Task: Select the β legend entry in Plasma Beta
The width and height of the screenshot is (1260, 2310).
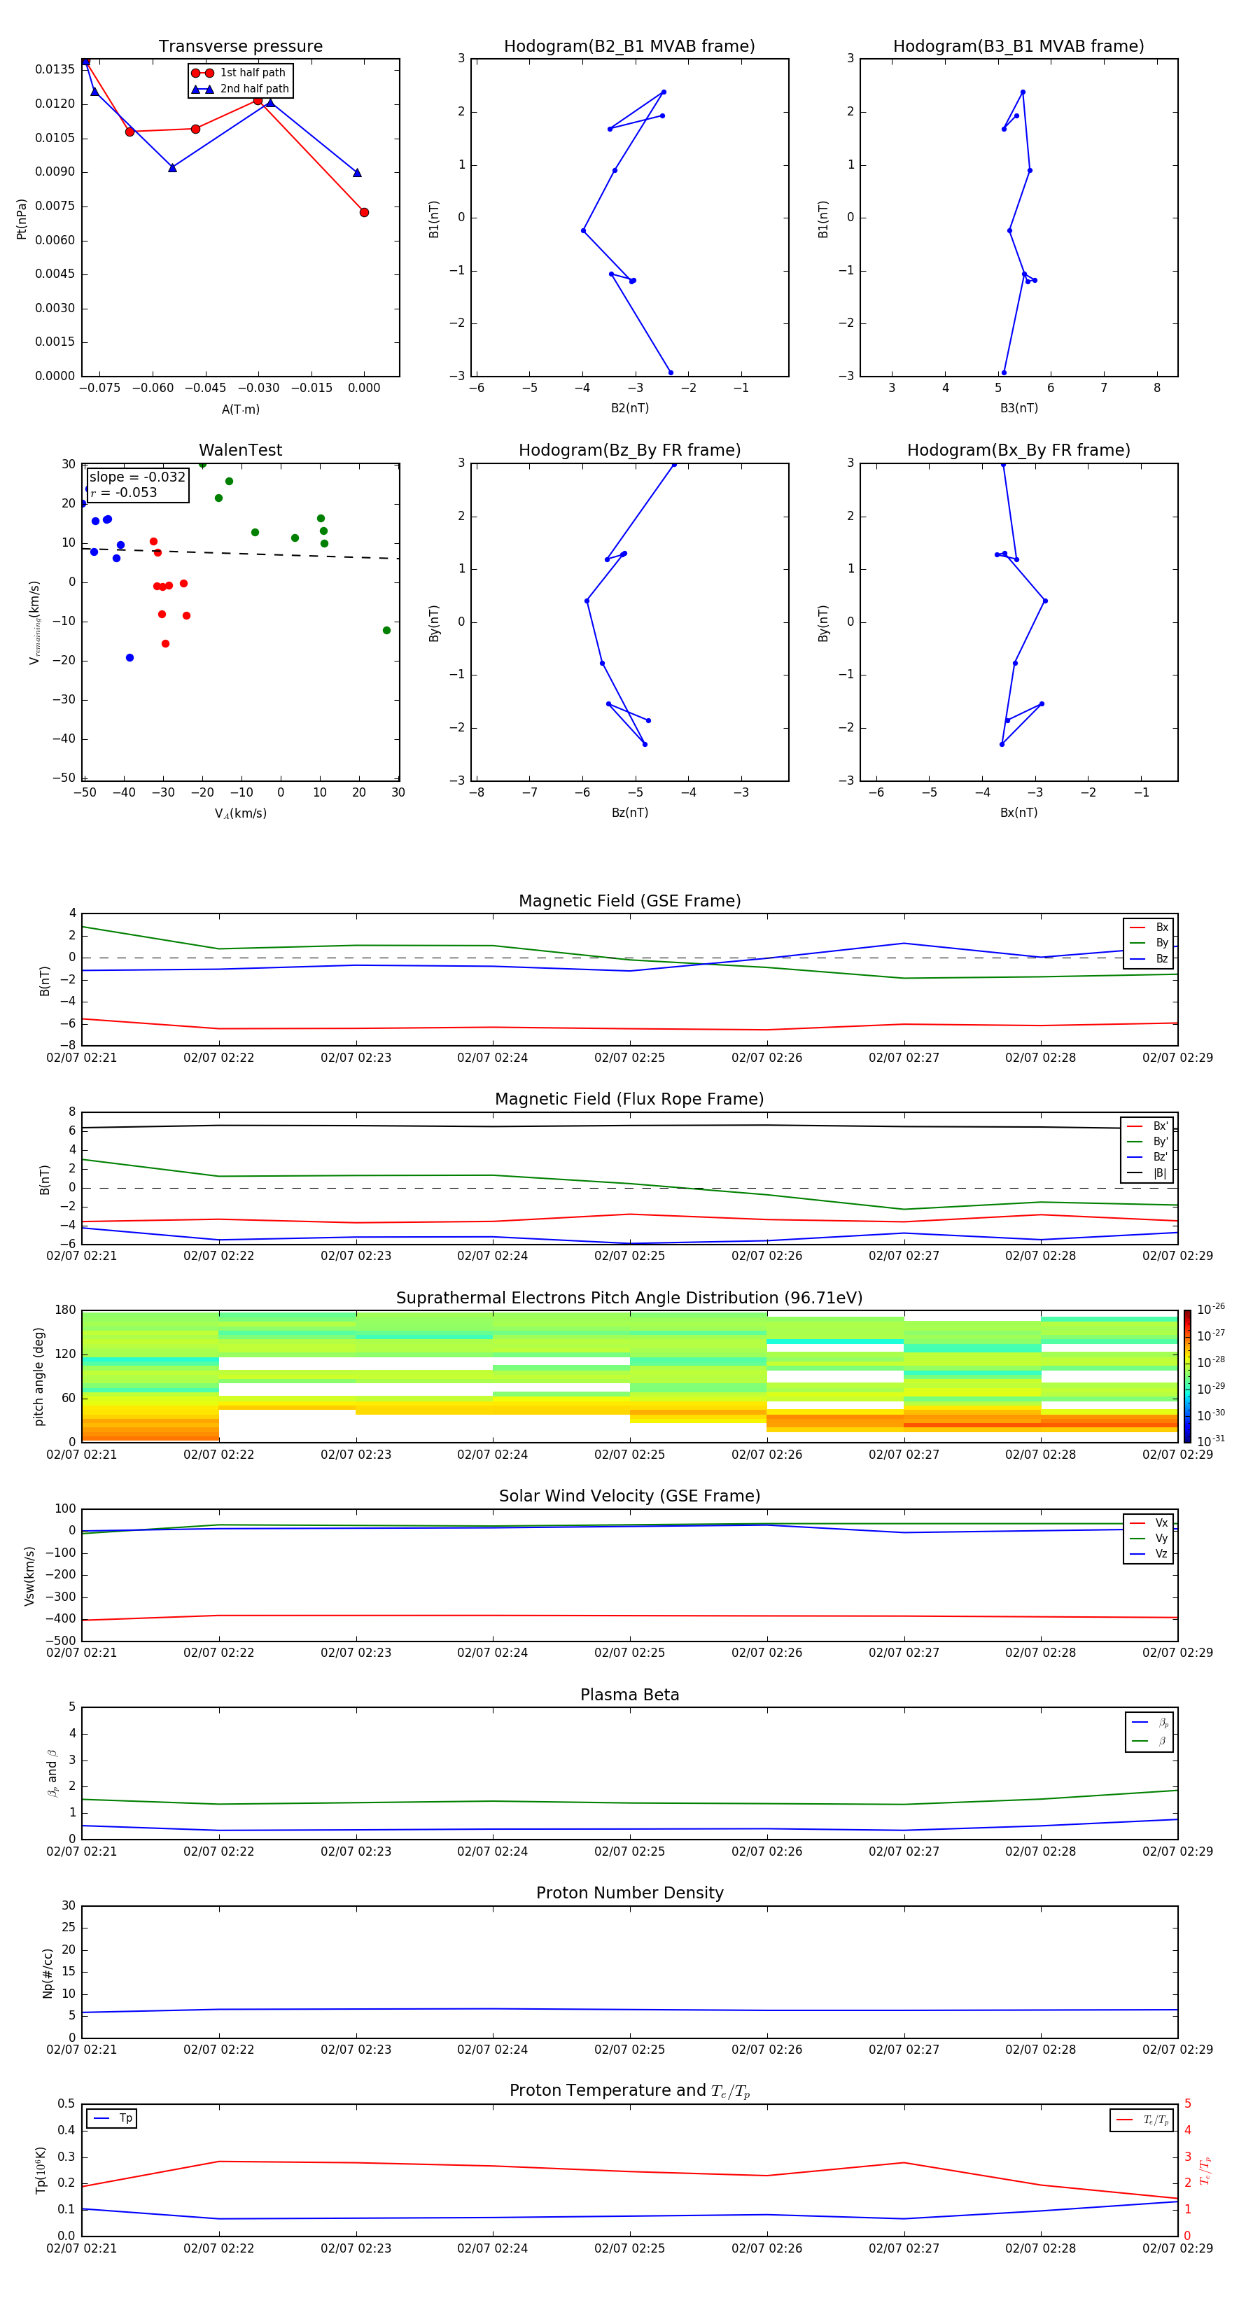Action: click(1149, 1741)
